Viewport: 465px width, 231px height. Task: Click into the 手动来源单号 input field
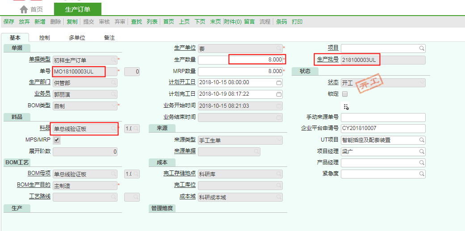click(x=383, y=118)
